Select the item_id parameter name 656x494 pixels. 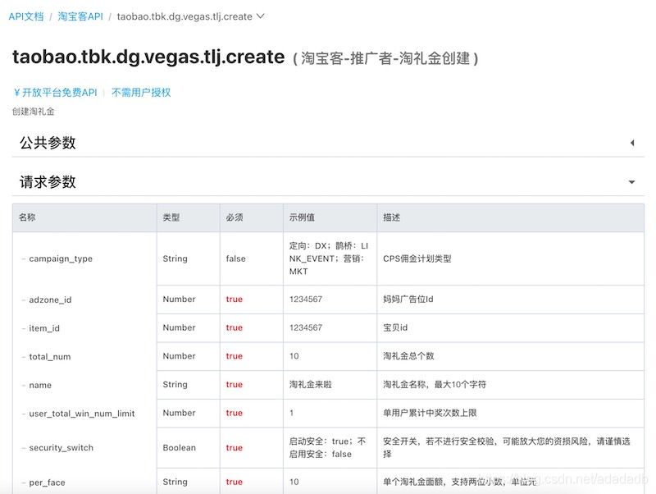tap(44, 328)
